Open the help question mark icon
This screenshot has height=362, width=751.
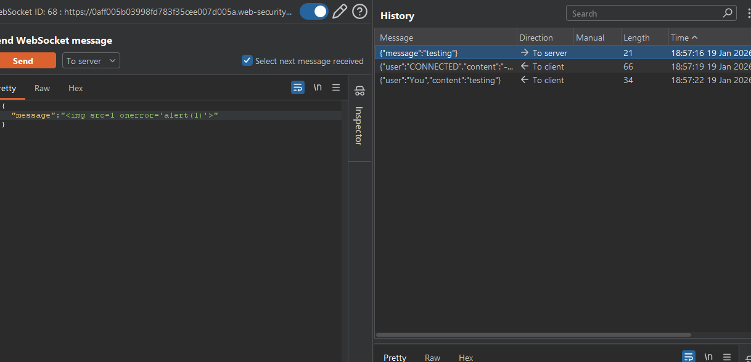(359, 12)
